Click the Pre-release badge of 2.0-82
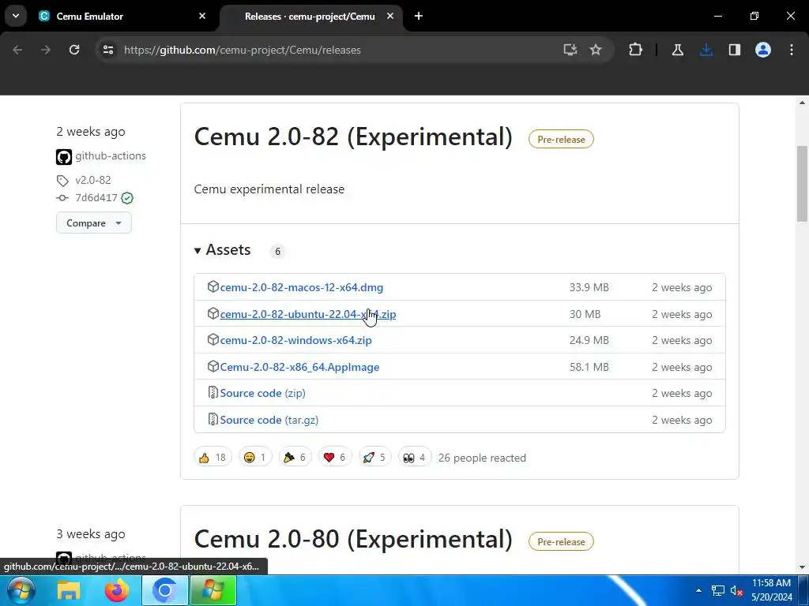This screenshot has width=809, height=606. coord(561,139)
